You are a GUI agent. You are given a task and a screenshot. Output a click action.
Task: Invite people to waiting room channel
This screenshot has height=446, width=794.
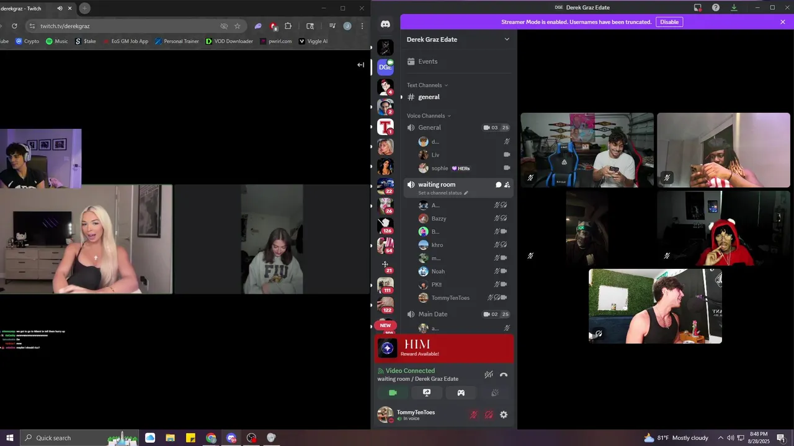(507, 185)
